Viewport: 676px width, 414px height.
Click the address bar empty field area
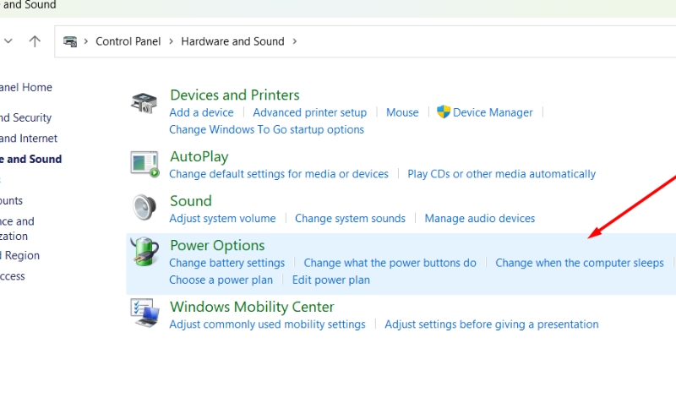coord(488,41)
